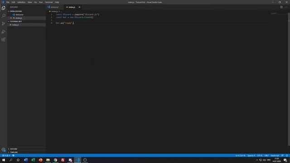Open the Extensions view

(x=3, y=39)
